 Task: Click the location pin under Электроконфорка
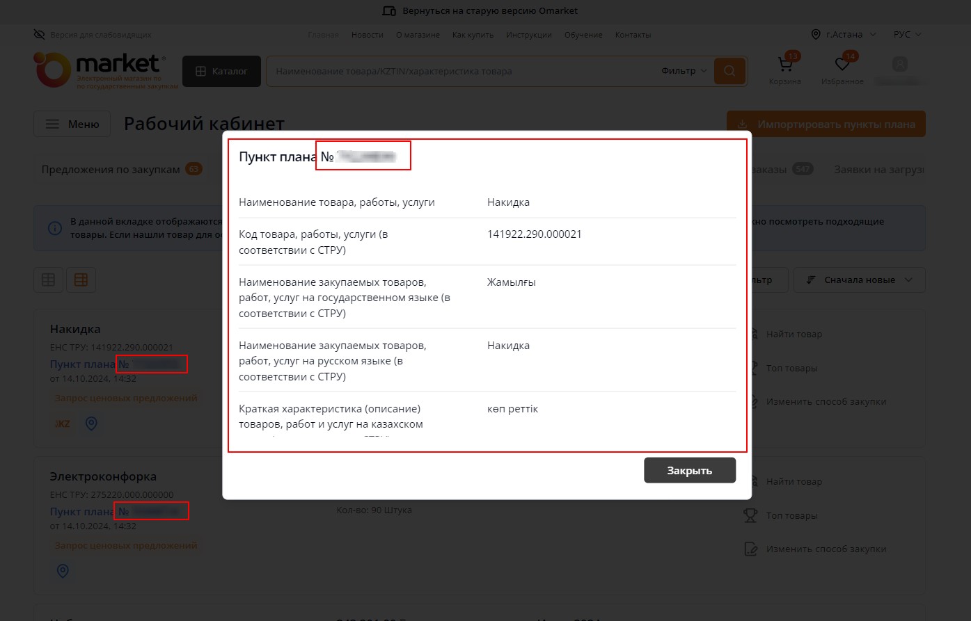pyautogui.click(x=63, y=571)
